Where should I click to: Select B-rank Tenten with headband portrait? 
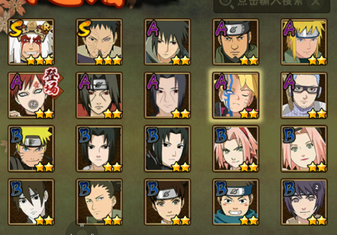pyautogui.click(x=168, y=202)
